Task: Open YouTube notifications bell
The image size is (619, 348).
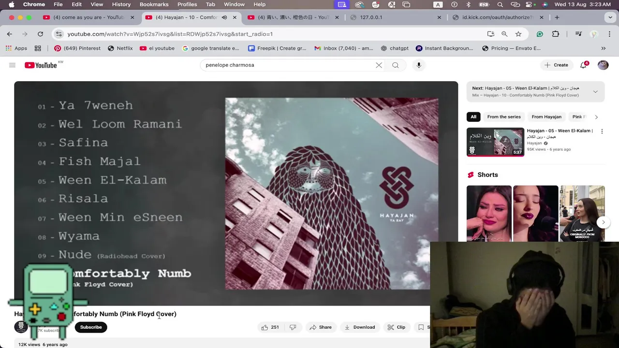Action: click(x=584, y=65)
